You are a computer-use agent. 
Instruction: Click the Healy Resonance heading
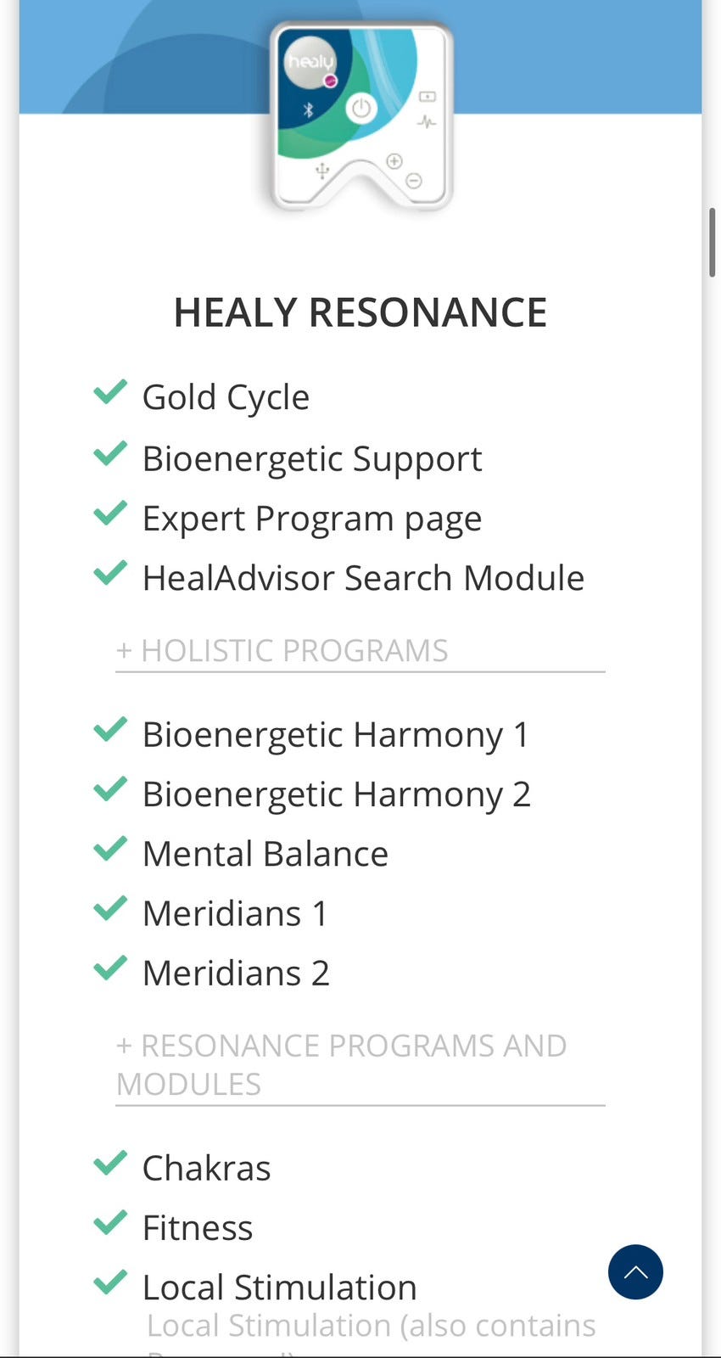tap(360, 312)
